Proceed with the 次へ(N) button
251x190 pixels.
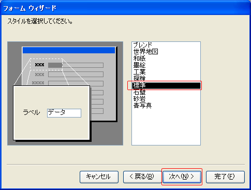coord(182,177)
